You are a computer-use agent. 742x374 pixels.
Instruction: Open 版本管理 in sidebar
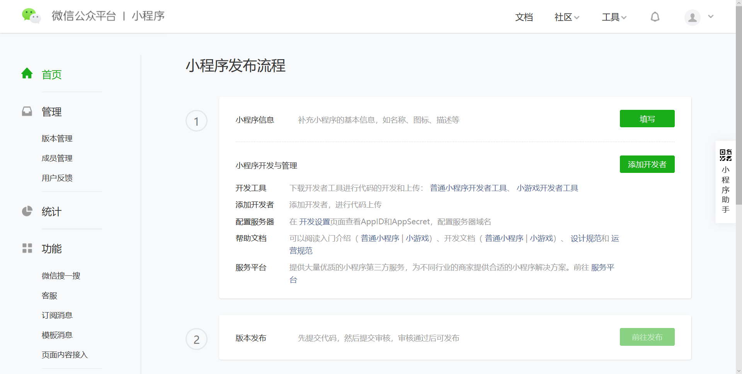(57, 138)
